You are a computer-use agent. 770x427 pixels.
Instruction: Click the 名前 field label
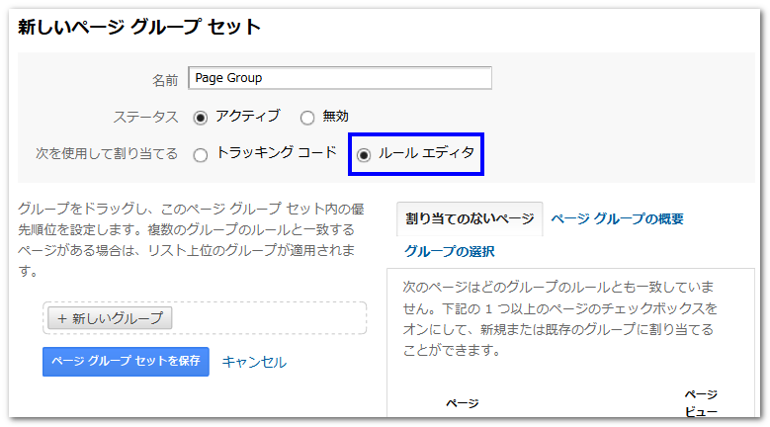[164, 78]
